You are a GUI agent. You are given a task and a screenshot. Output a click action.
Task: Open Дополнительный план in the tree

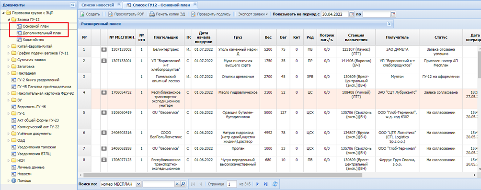coord(42,33)
